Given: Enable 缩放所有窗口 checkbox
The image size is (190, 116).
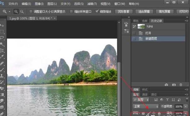Looking at the screenshot, I should point(71,11).
